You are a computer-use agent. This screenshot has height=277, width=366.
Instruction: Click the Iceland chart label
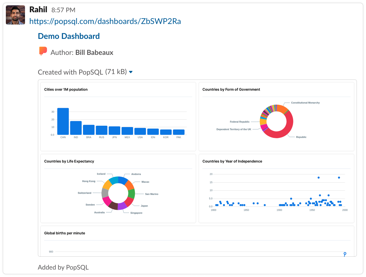coord(101,174)
